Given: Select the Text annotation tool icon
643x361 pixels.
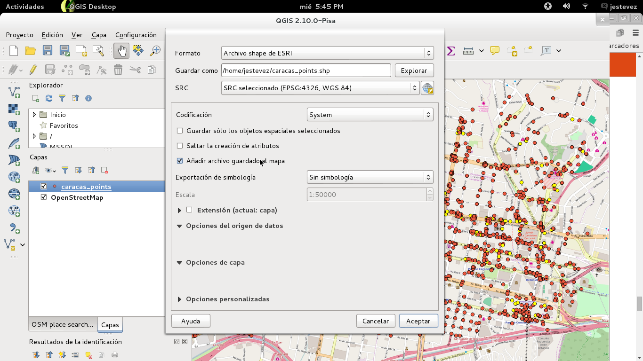Looking at the screenshot, I should click(x=546, y=50).
